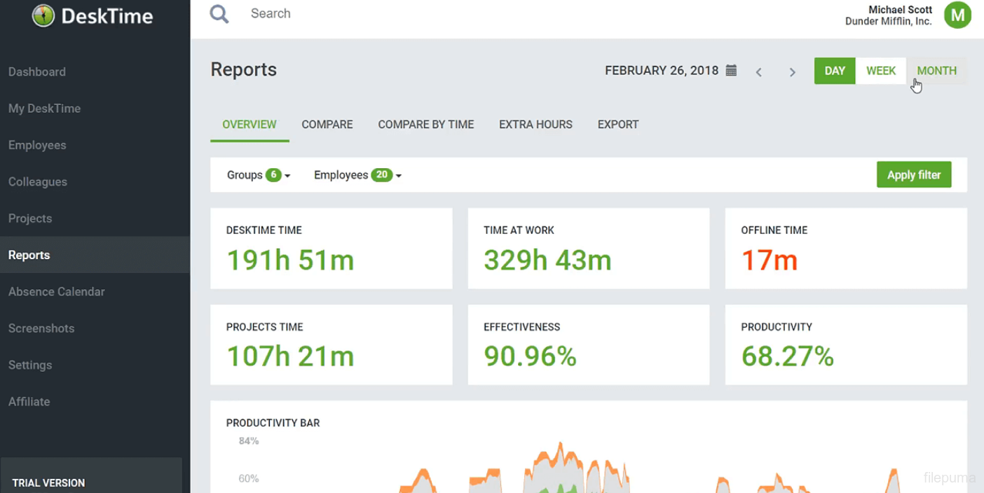This screenshot has width=984, height=493.
Task: Click the DeskTime logo icon
Action: pyautogui.click(x=43, y=15)
